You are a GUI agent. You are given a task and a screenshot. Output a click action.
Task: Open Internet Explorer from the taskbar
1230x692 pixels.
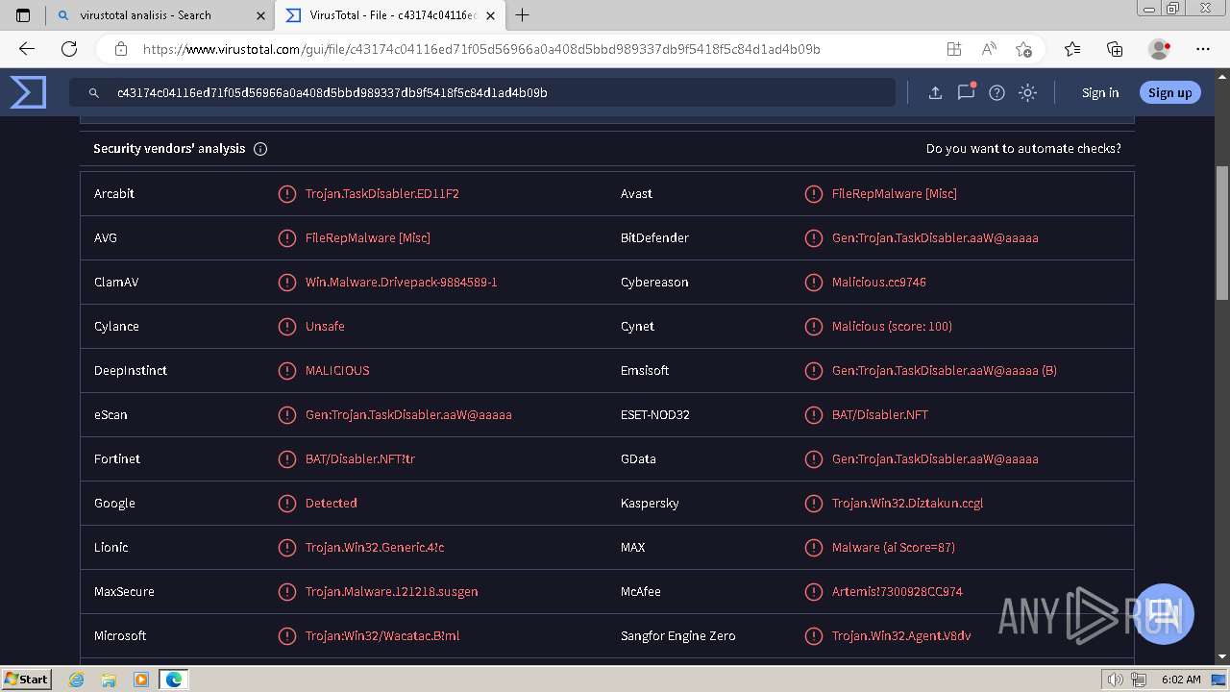click(76, 680)
